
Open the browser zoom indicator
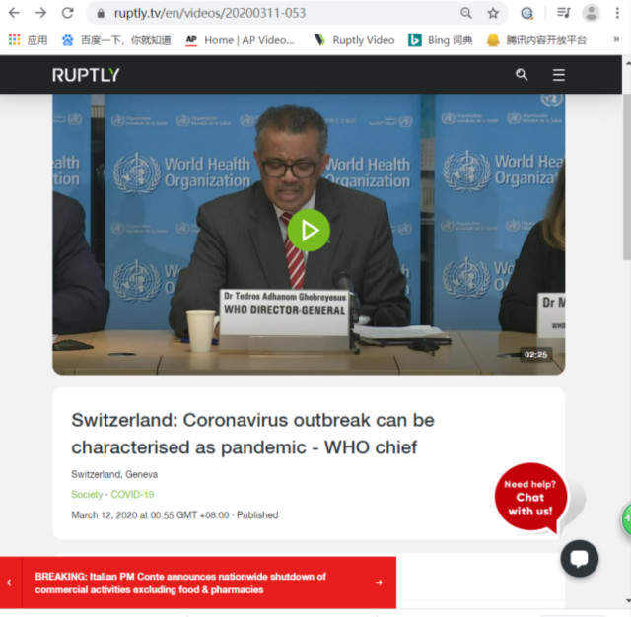click(466, 13)
